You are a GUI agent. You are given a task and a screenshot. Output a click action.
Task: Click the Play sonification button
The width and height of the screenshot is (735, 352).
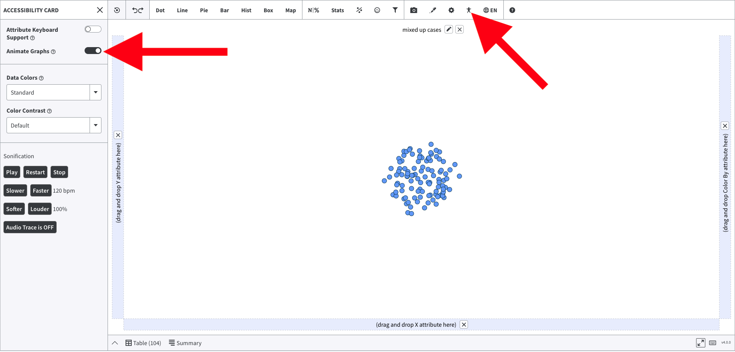click(x=12, y=172)
